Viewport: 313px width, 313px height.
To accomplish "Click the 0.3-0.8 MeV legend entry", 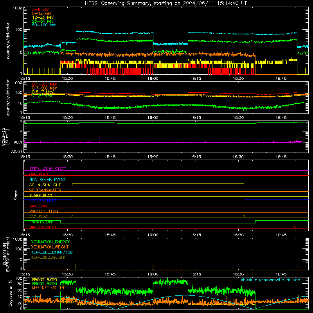I will point(45,88).
